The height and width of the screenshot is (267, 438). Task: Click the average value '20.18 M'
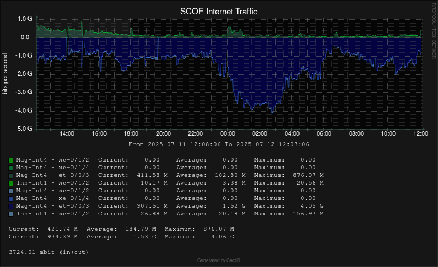232,214
